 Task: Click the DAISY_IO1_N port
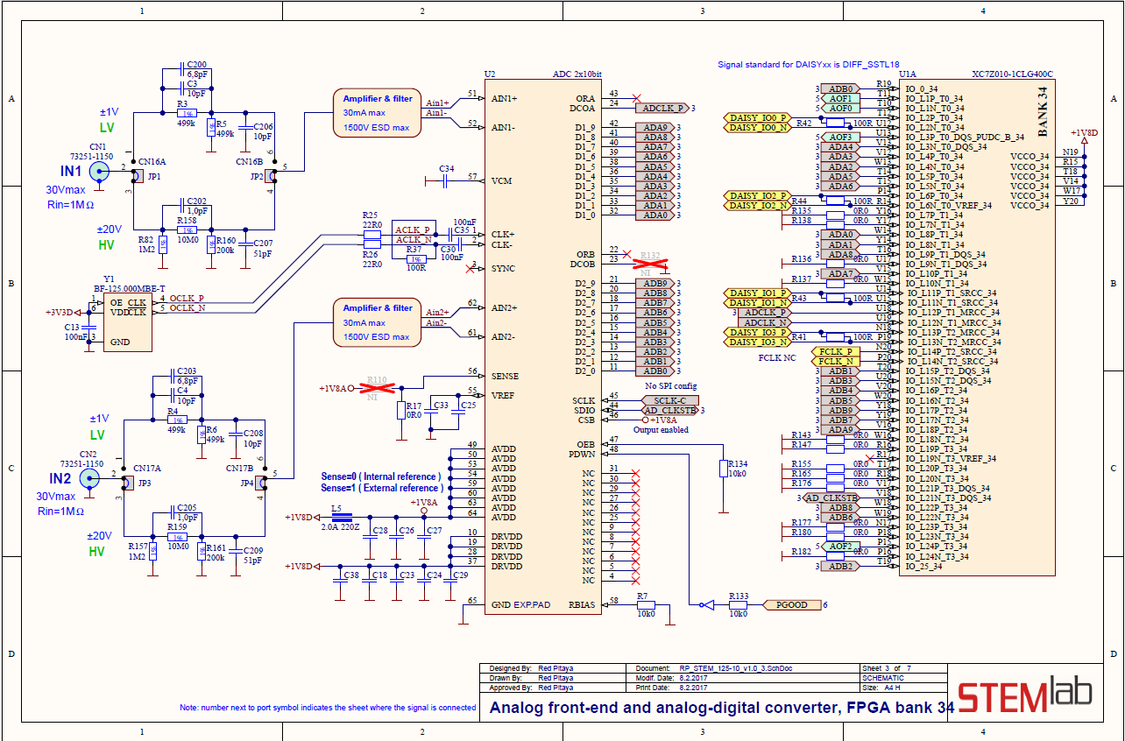point(757,303)
